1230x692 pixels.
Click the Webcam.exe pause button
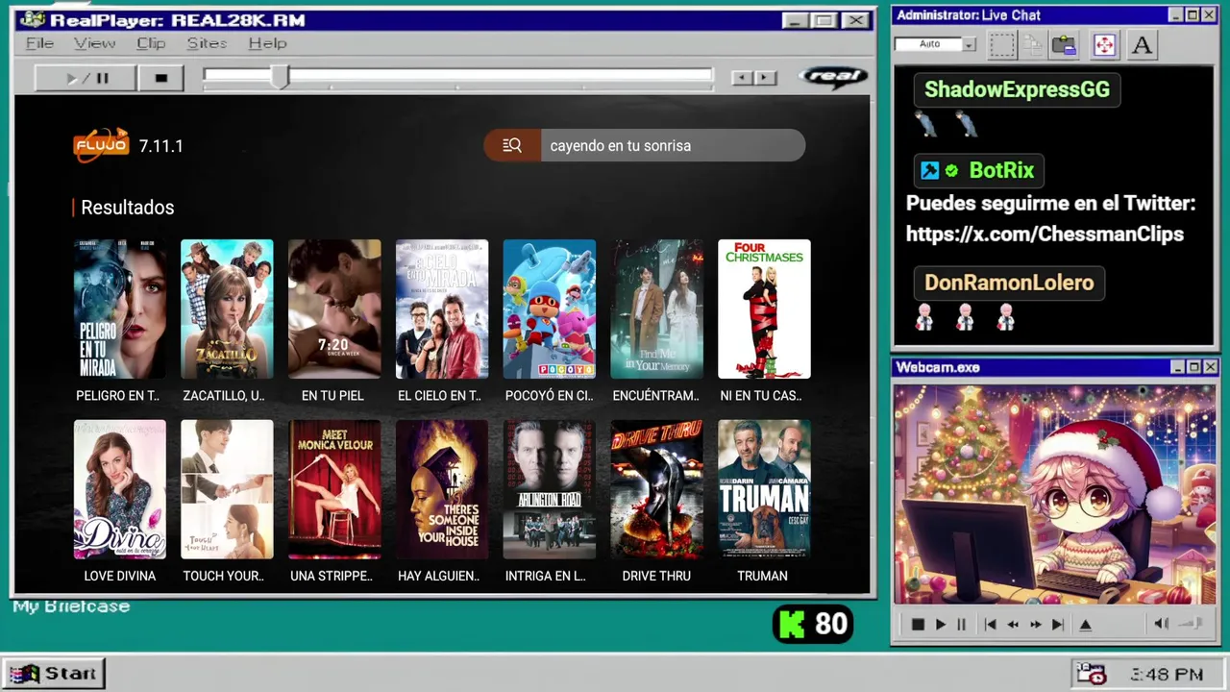tap(961, 624)
